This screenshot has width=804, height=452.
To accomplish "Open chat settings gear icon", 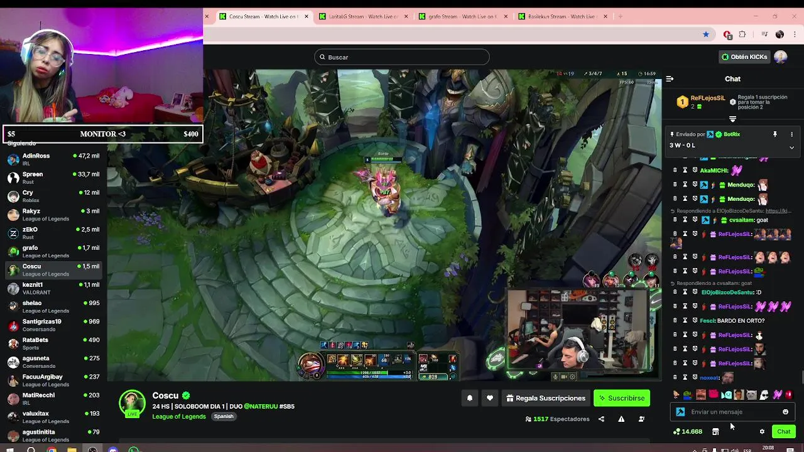I will tap(762, 431).
